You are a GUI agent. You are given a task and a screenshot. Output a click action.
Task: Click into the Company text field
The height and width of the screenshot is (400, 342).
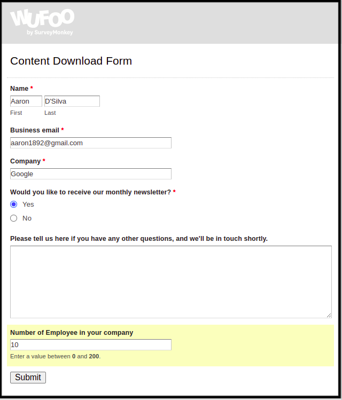click(91, 174)
